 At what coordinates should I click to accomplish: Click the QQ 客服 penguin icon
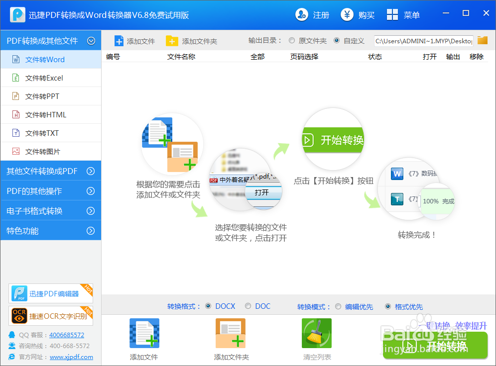point(12,335)
